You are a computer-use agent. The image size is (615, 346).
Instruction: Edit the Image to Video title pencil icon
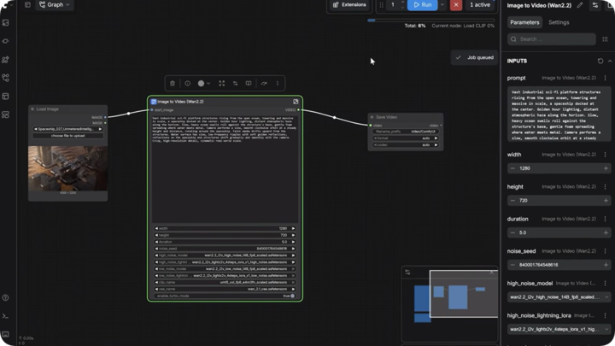[x=580, y=5]
